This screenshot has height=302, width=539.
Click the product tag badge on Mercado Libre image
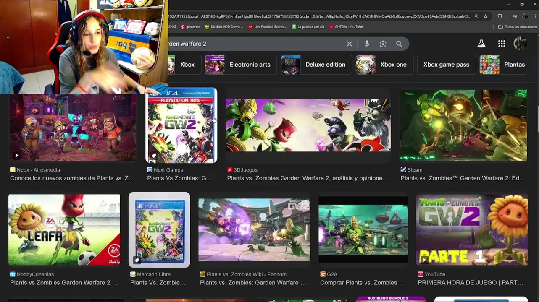(137, 260)
